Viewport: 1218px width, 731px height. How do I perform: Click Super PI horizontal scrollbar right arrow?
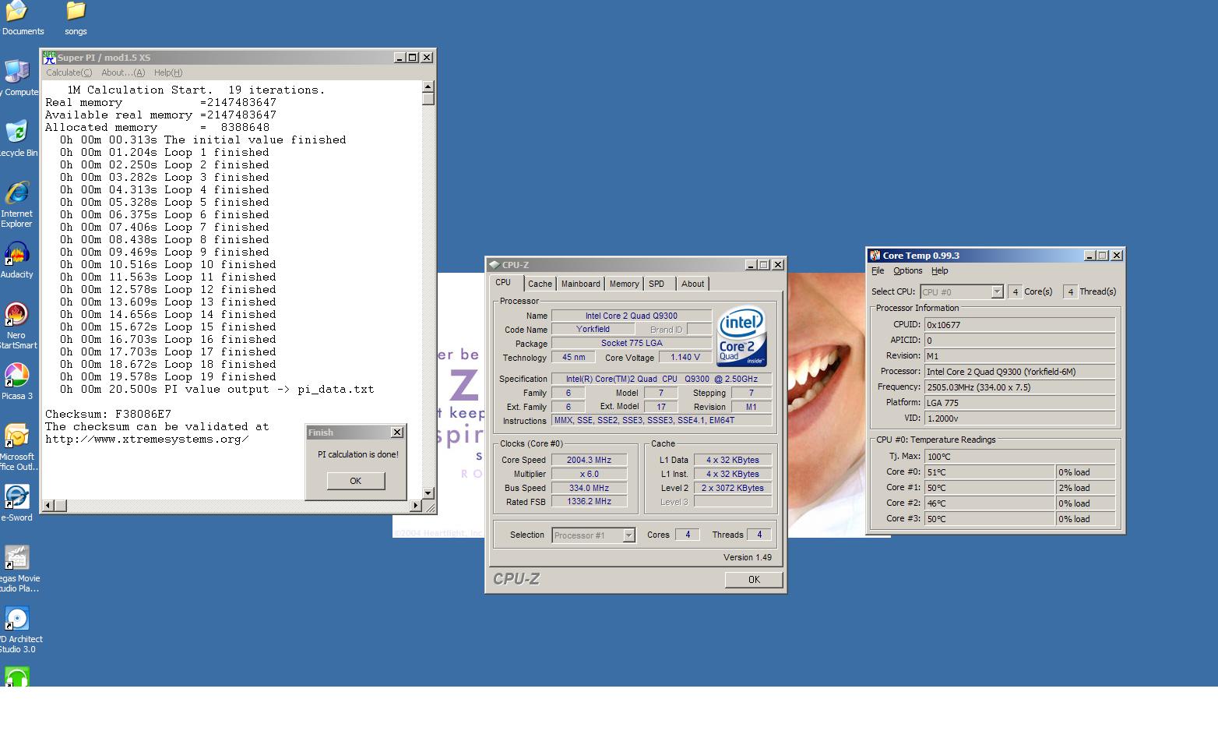point(415,506)
